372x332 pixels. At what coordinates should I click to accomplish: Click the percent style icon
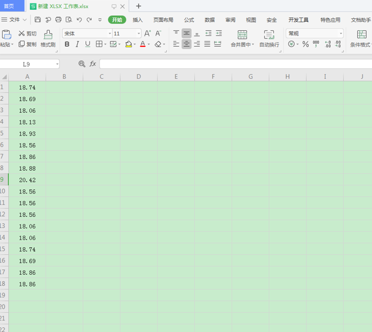point(305,44)
